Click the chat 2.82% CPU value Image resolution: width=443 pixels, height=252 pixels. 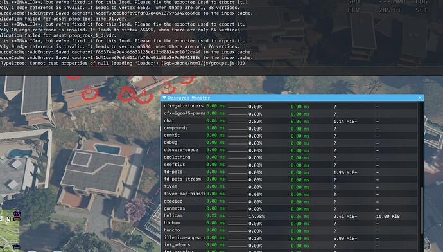(255, 122)
